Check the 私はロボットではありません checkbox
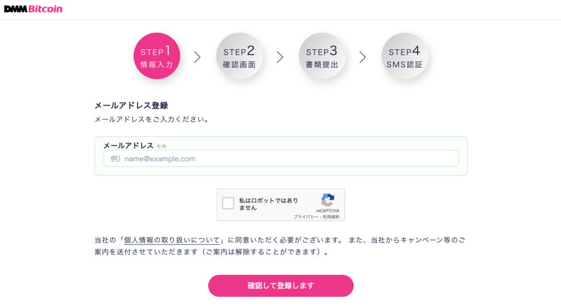 (x=228, y=203)
